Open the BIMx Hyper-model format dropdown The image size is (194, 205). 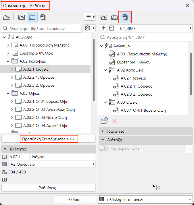click(145, 149)
